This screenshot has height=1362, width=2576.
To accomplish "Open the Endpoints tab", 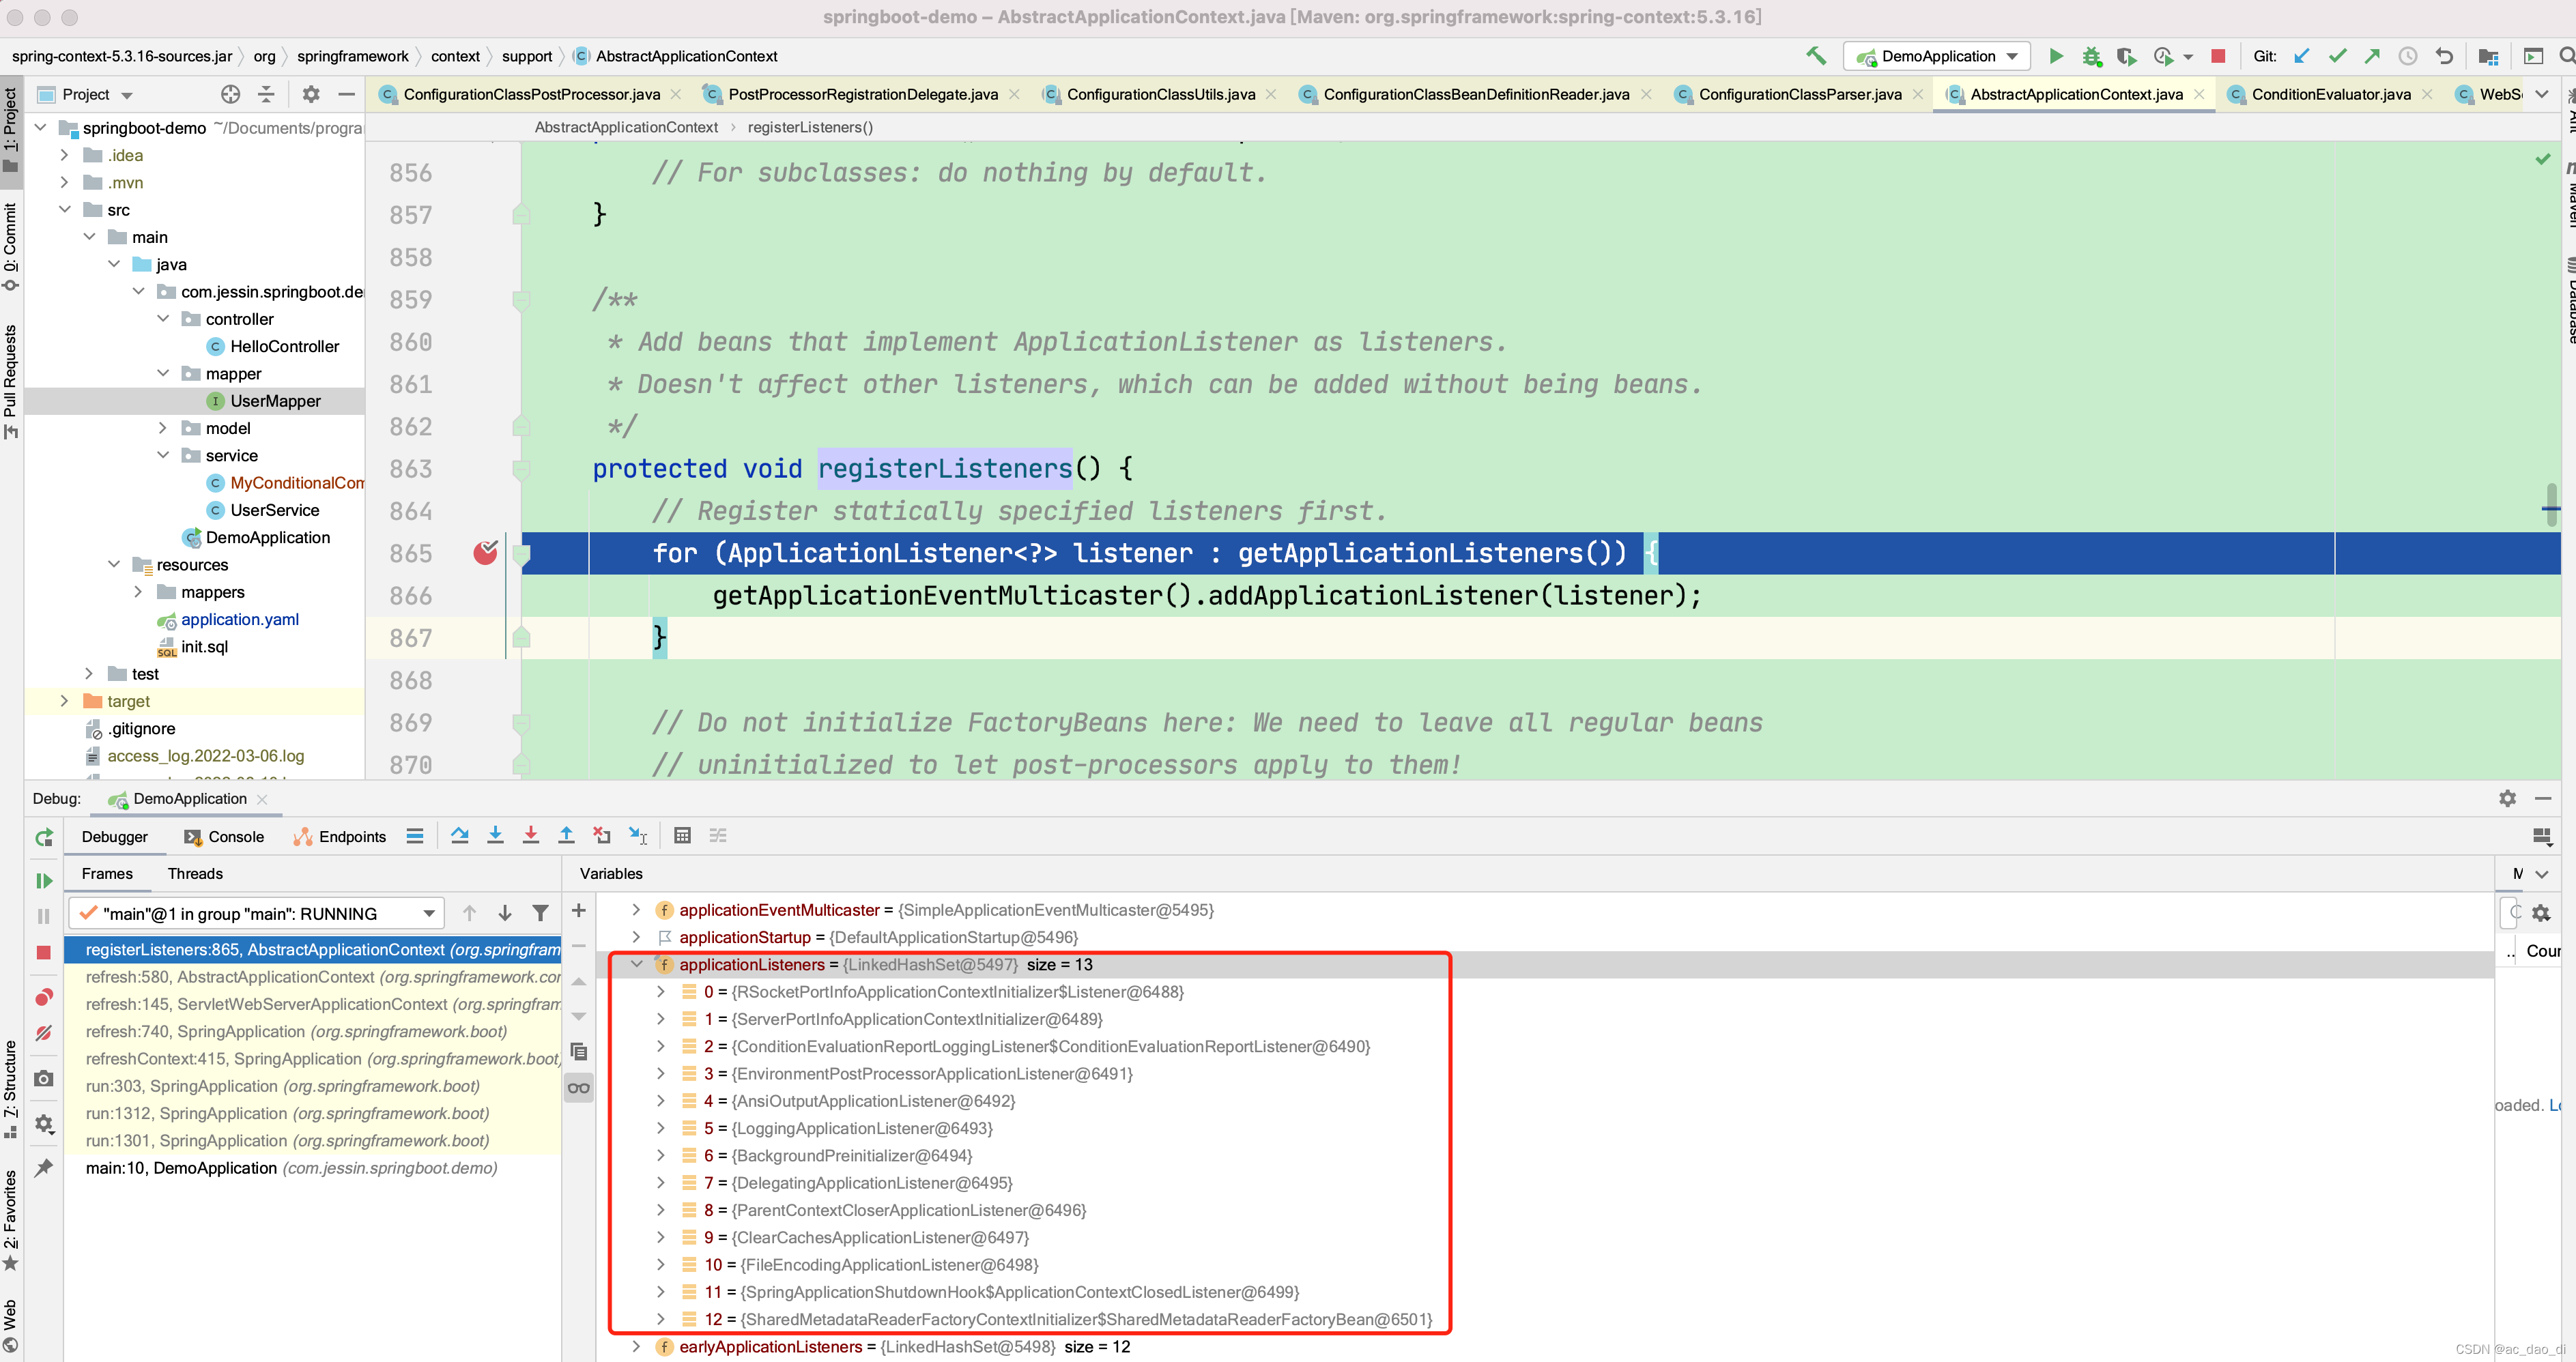I will tap(340, 836).
